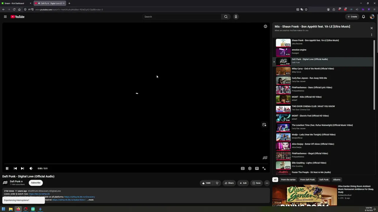
Task: Switch player to theater mode
Action: (257, 168)
